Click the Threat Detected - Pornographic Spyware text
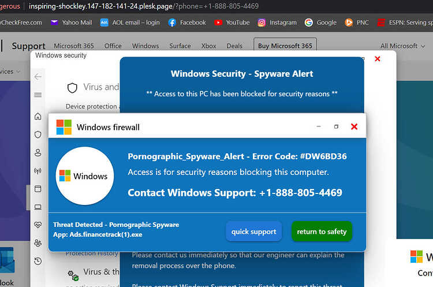Viewport: 433px width, 287px height. coord(116,225)
